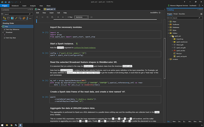Toggle Dark Gray Base layer visibility

click(x=5, y=38)
